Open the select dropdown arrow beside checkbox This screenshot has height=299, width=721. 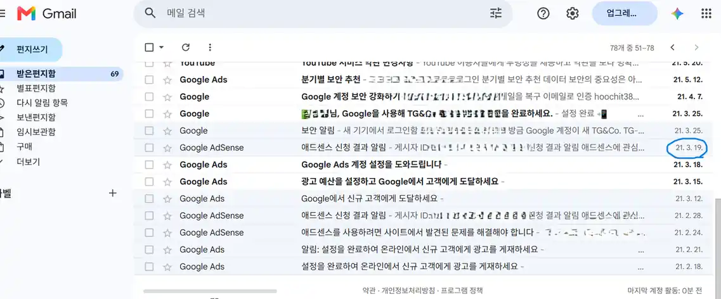coord(162,47)
